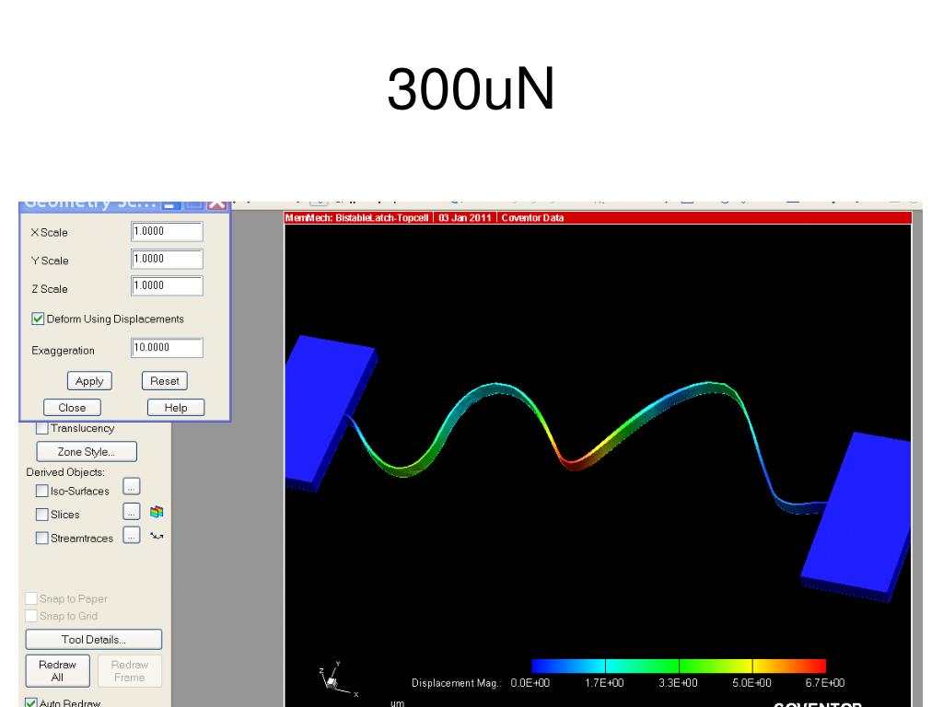Image resolution: width=943 pixels, height=707 pixels.
Task: Click the 03 Jan 2011 date label
Action: [465, 217]
